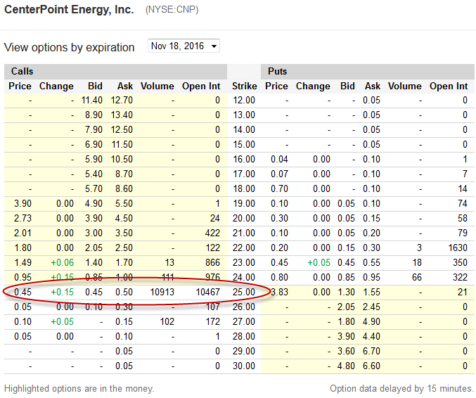Click put open interest 322
This screenshot has width=476, height=398.
pos(460,277)
